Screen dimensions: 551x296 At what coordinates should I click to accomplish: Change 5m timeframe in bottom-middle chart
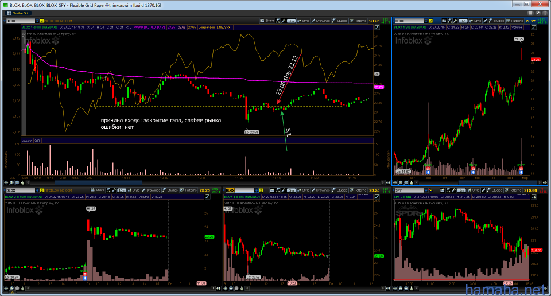click(x=292, y=190)
